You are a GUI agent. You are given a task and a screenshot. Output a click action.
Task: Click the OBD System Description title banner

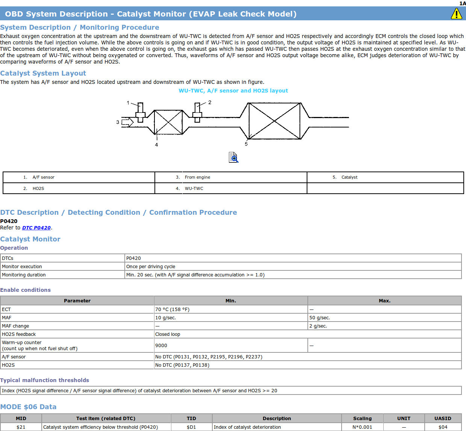[151, 14]
